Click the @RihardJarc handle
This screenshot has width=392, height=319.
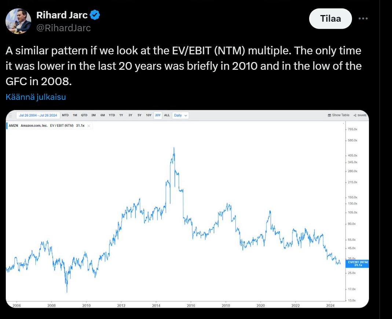pos(63,28)
